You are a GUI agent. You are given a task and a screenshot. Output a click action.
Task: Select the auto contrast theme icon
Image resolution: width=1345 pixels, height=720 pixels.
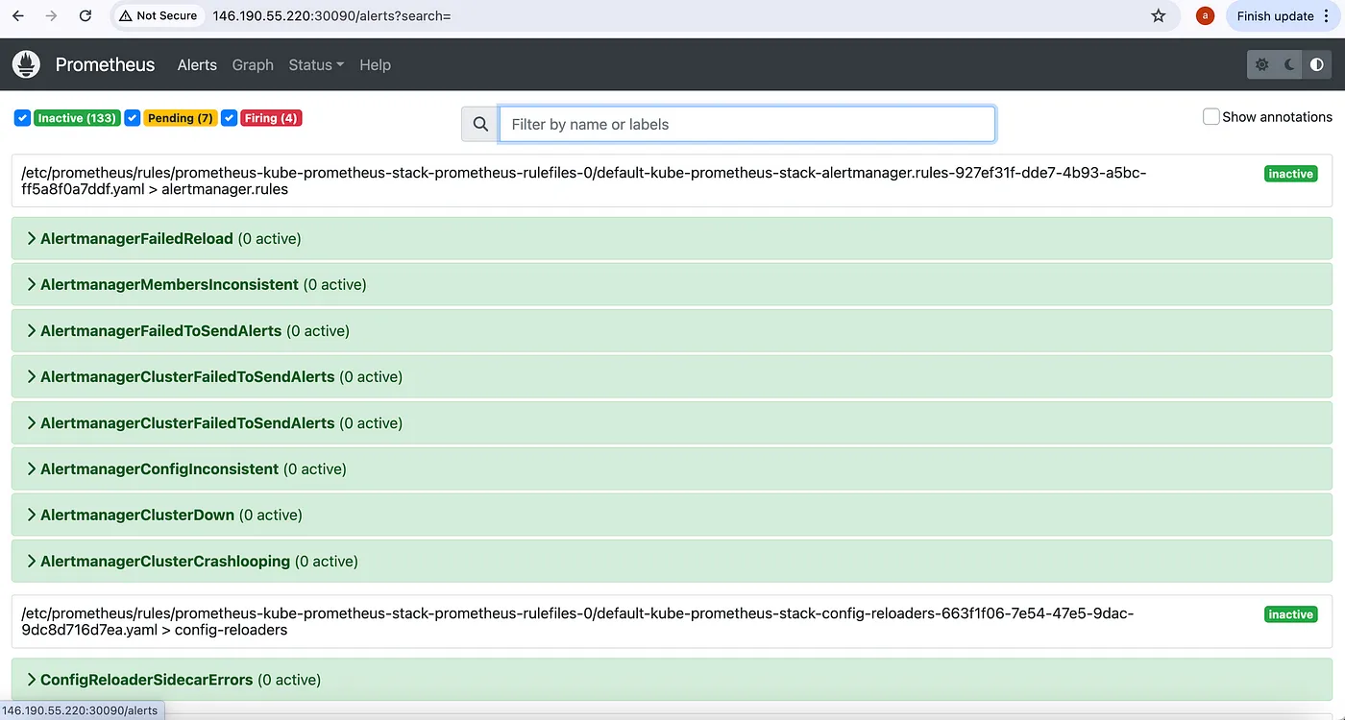pos(1316,64)
